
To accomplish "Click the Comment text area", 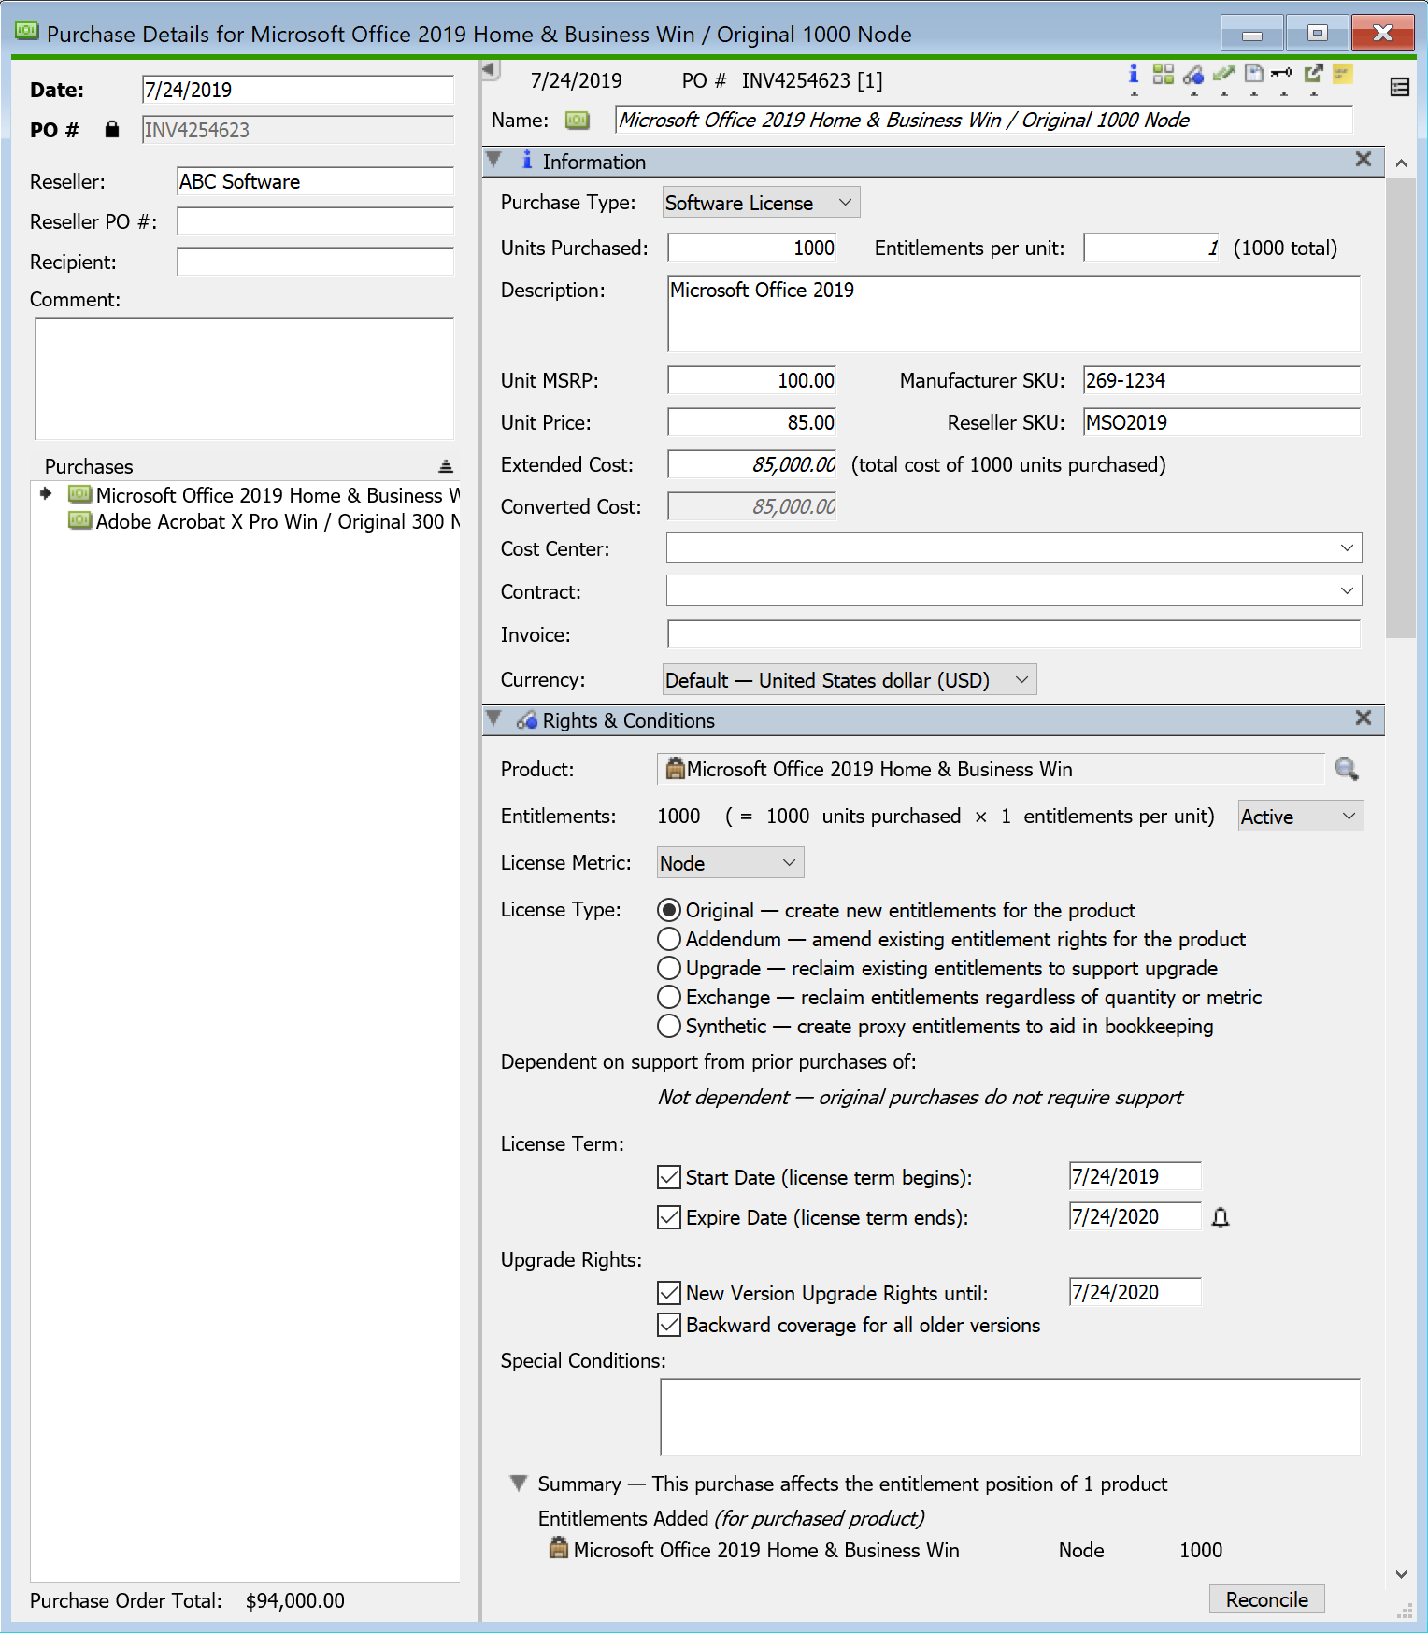I will [x=244, y=378].
